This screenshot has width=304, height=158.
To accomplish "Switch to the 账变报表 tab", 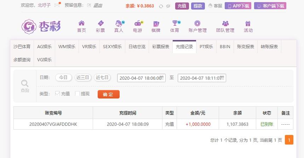I will (246, 47).
